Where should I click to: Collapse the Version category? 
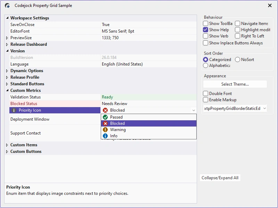(x=7, y=51)
